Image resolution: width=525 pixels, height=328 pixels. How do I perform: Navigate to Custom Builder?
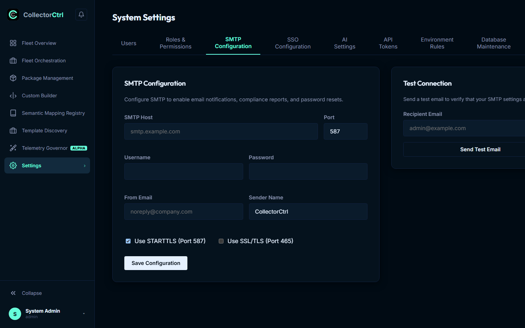(47, 95)
